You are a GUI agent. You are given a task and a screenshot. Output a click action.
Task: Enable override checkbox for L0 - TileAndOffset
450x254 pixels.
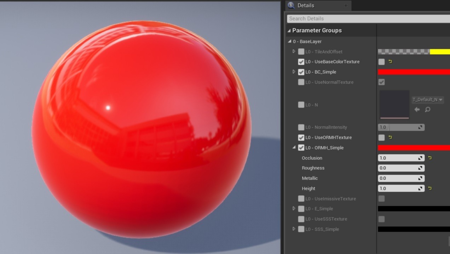point(301,52)
